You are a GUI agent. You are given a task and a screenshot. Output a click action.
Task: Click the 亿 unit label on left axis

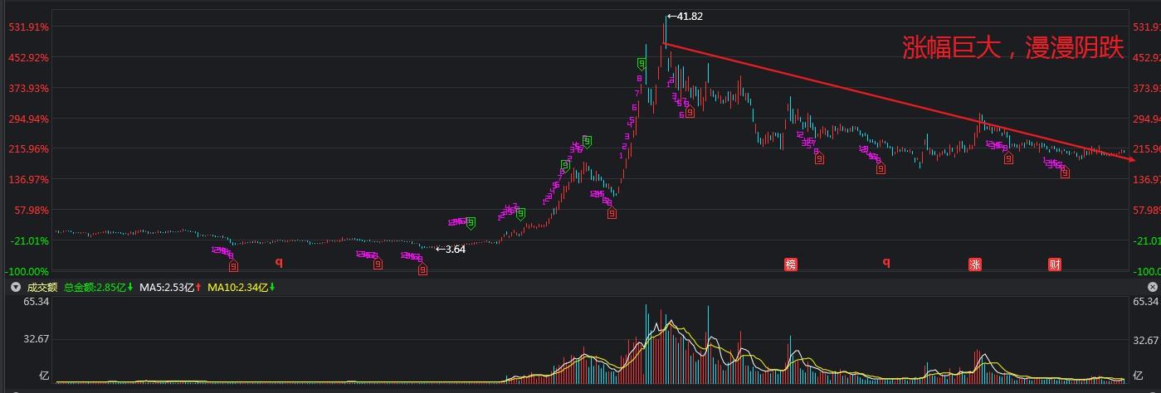point(44,376)
